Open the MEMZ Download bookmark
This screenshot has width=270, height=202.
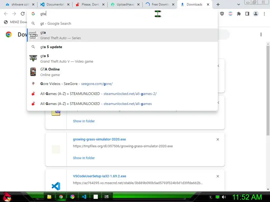16,22
